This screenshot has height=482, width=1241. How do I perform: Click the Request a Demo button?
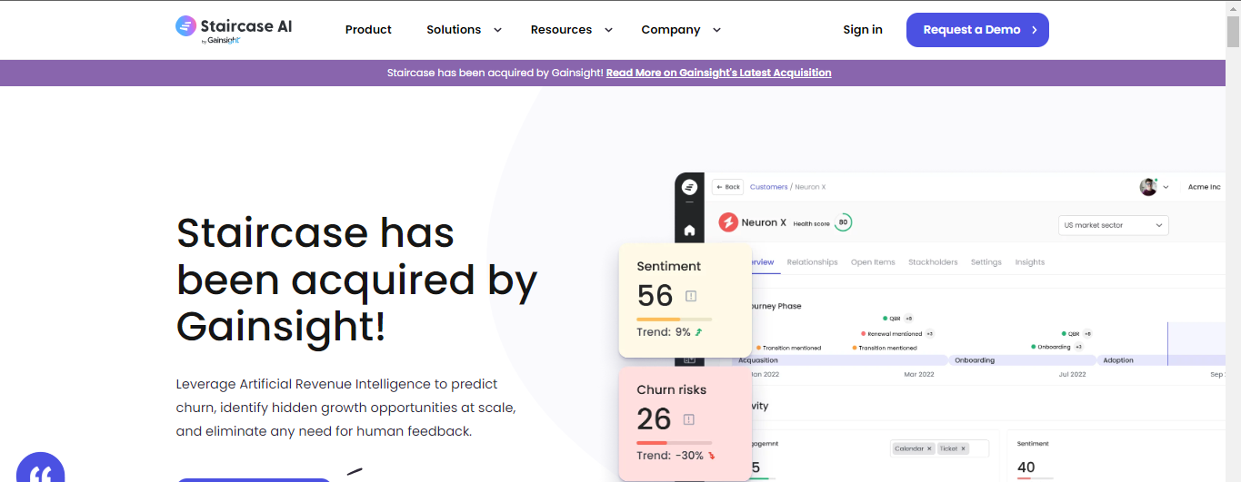(977, 30)
